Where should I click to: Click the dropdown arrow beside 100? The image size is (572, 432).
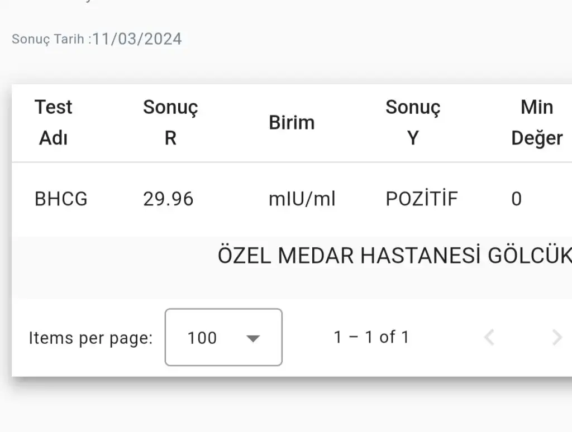tap(254, 338)
